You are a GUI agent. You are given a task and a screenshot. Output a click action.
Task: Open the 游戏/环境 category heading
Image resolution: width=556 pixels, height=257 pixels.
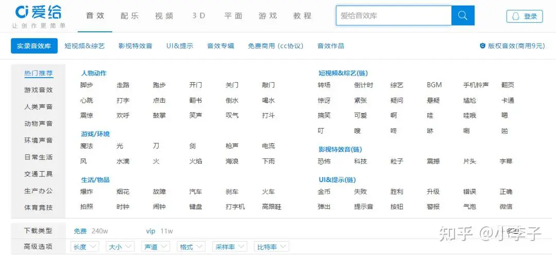95,134
